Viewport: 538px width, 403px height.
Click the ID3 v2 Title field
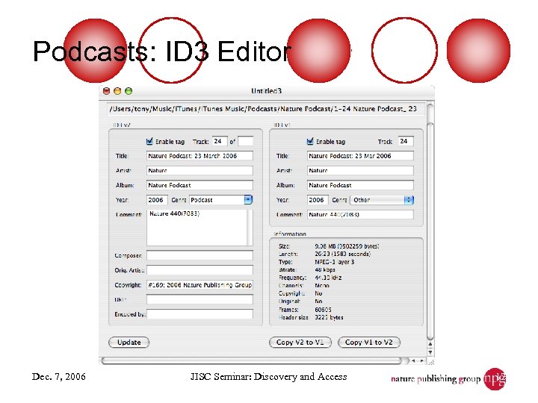(x=200, y=155)
